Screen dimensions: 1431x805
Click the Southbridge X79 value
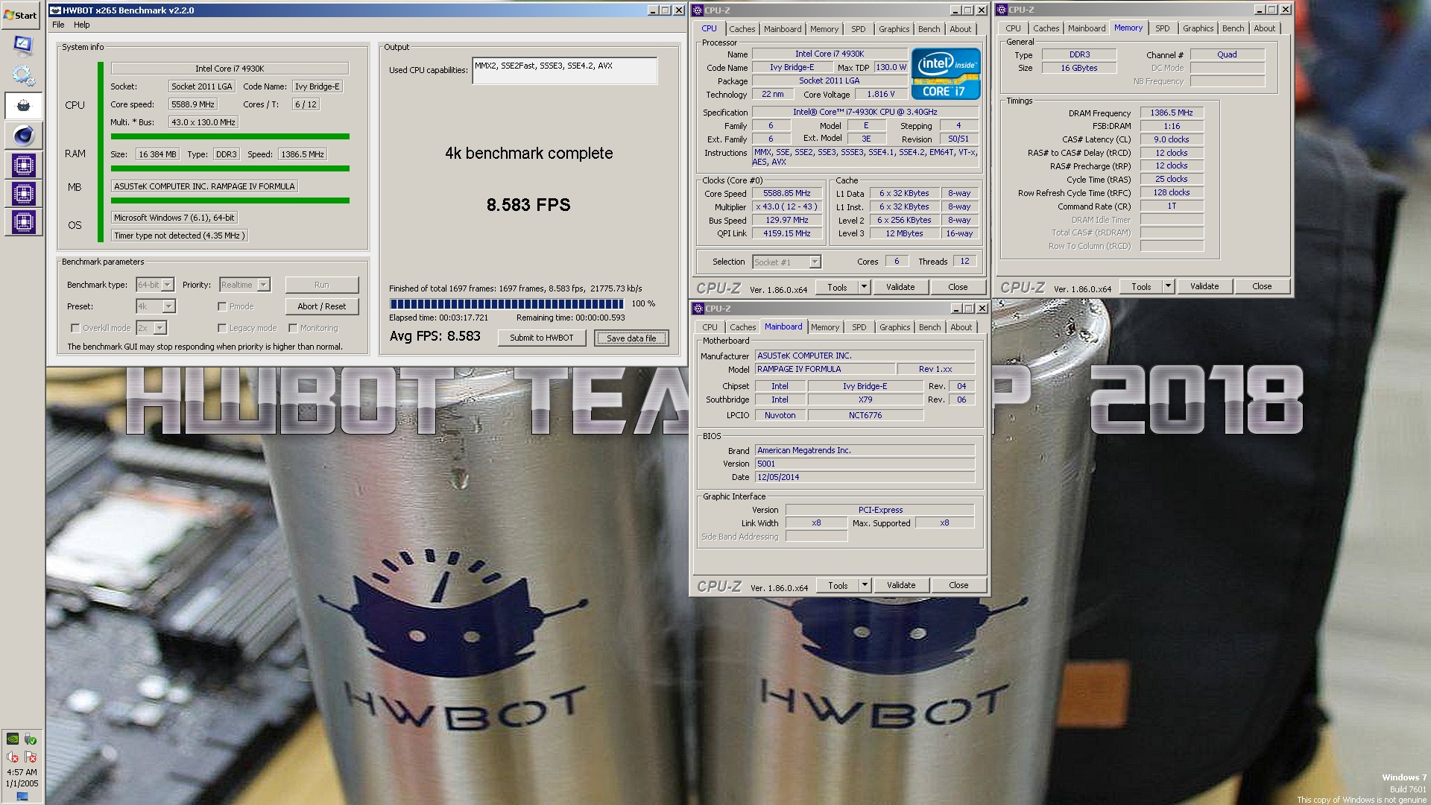pos(865,400)
